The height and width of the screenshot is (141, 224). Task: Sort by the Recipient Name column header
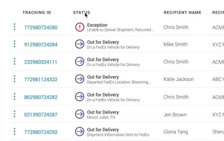click(182, 13)
